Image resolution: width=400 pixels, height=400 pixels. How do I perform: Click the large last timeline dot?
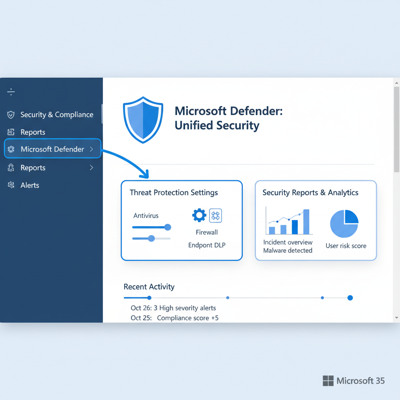[x=350, y=298]
